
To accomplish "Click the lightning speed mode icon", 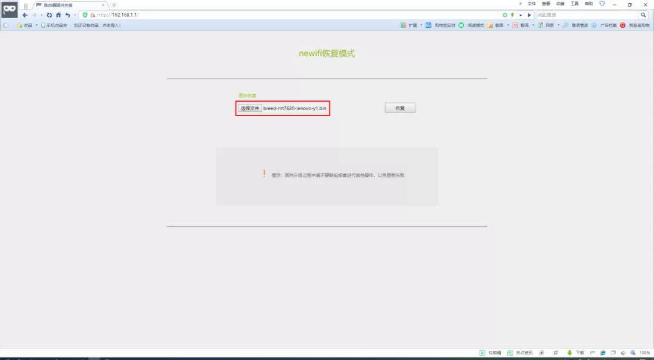I will click(512, 15).
